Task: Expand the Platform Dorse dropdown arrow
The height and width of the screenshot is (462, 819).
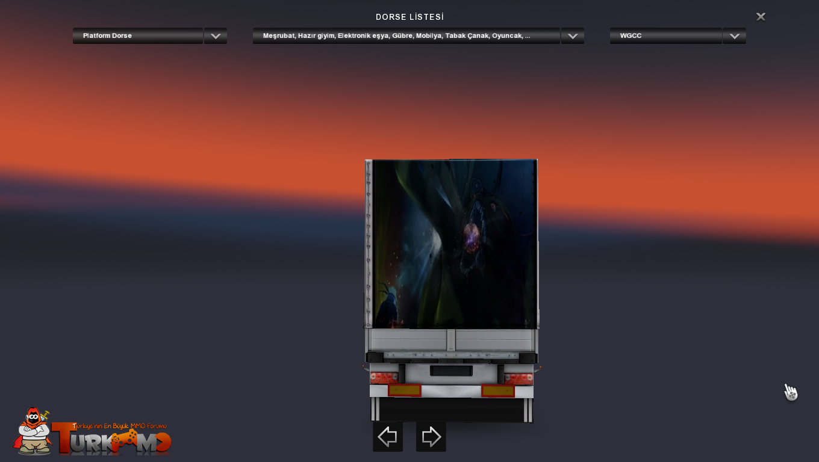Action: point(216,36)
